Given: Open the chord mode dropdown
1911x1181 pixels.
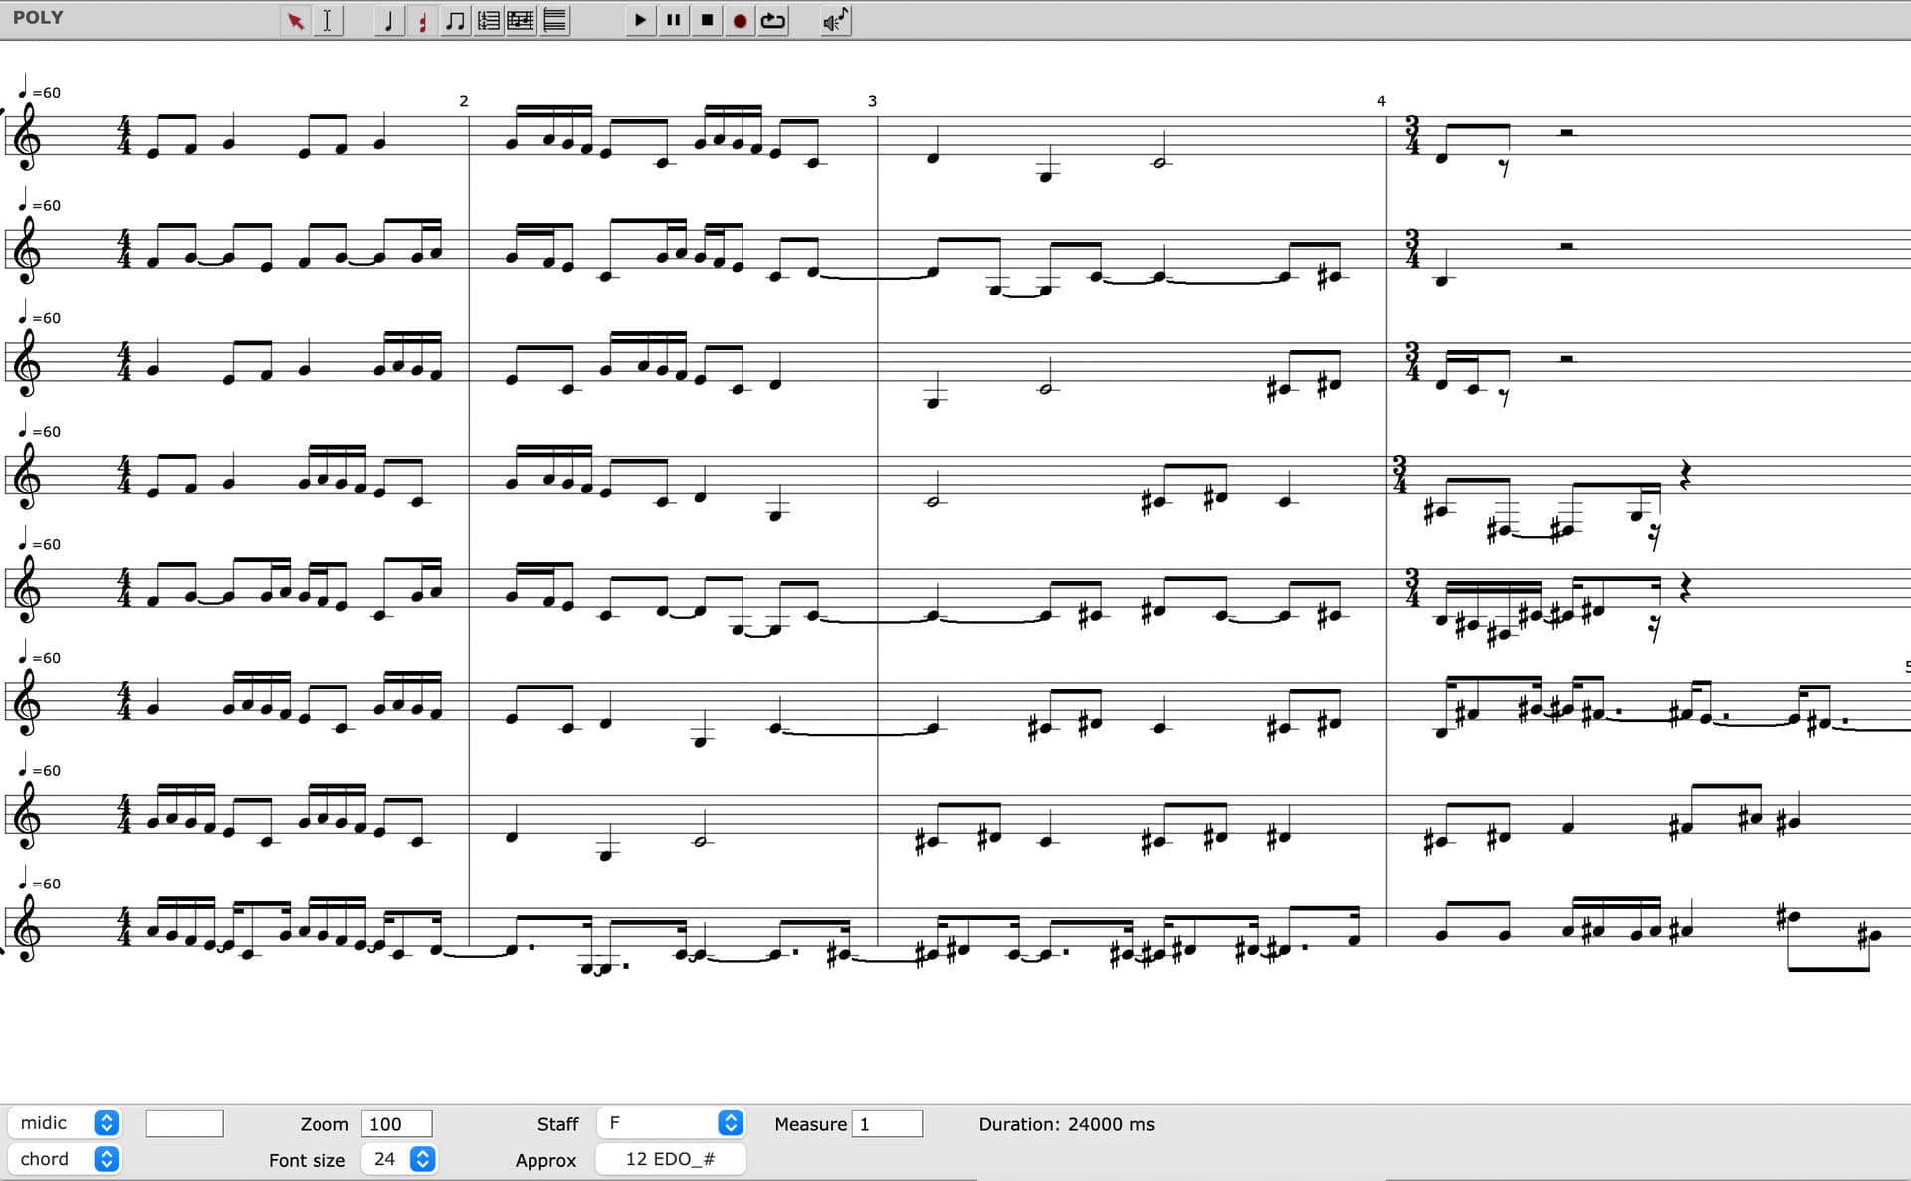Looking at the screenshot, I should [x=65, y=1159].
